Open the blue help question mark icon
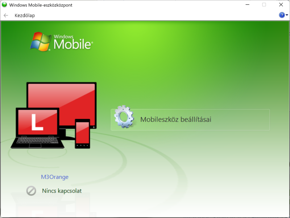The image size is (290, 218). tap(282, 15)
